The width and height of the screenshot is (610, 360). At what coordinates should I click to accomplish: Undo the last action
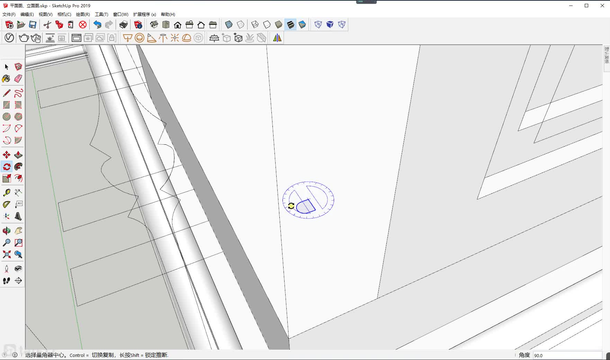coord(97,25)
